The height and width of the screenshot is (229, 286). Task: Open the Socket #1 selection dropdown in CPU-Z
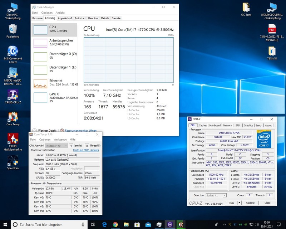[216, 195]
